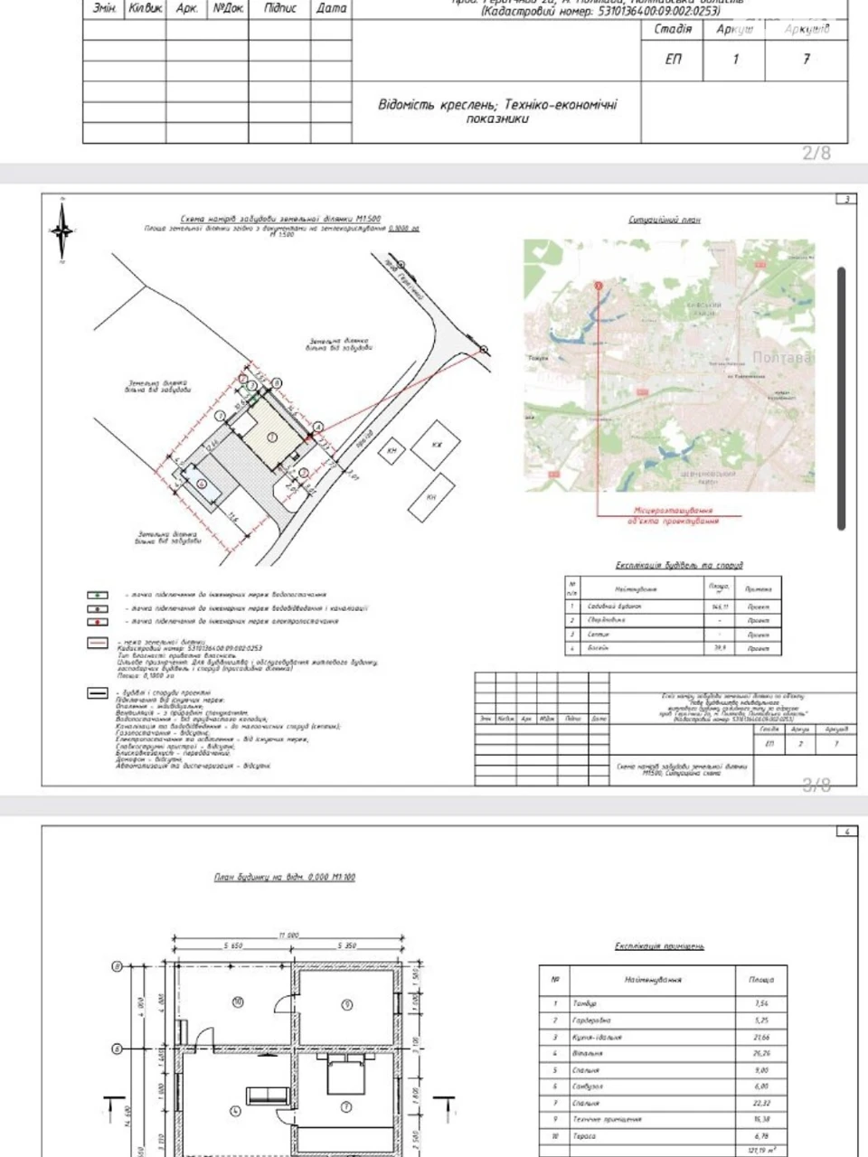Click the "Гардеробна" room name
Image resolution: width=868 pixels, height=1157 pixels.
[592, 1021]
